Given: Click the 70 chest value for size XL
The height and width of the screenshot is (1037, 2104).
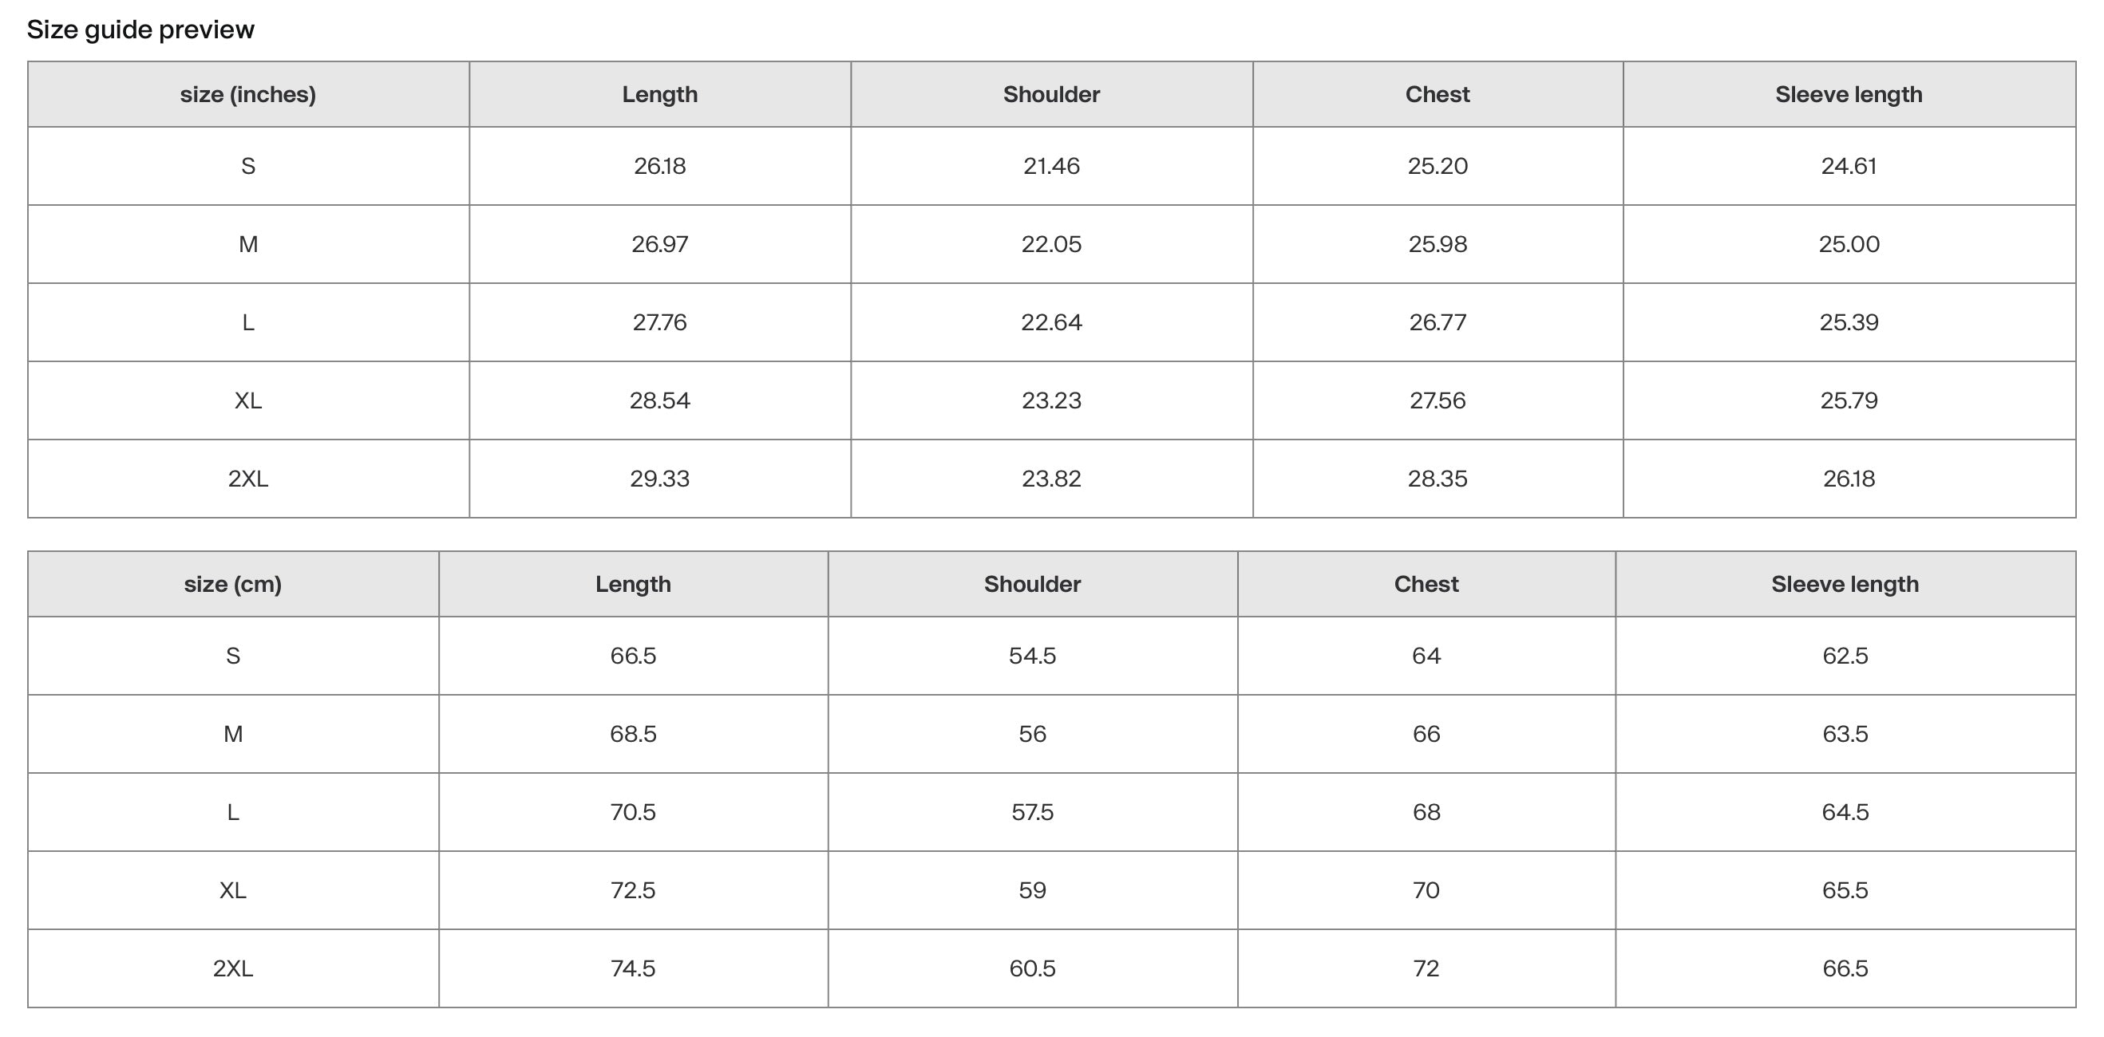Looking at the screenshot, I should [x=1426, y=890].
